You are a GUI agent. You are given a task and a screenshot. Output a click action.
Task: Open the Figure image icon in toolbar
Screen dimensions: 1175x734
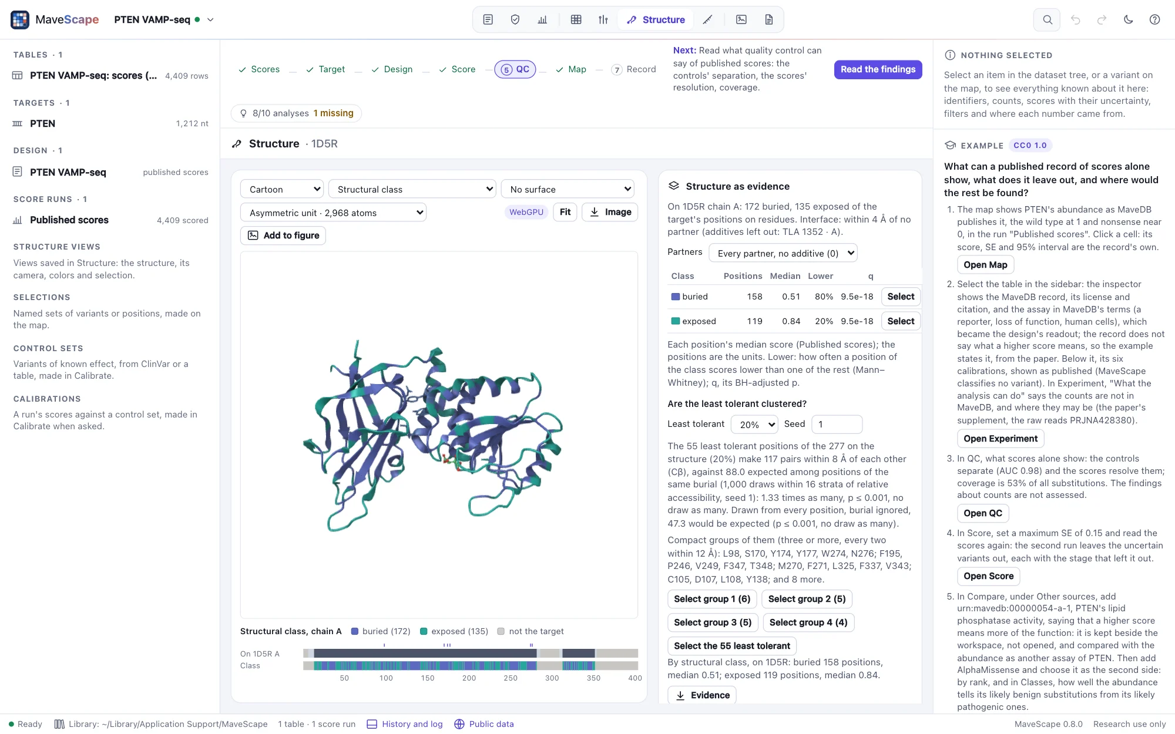[741, 19]
